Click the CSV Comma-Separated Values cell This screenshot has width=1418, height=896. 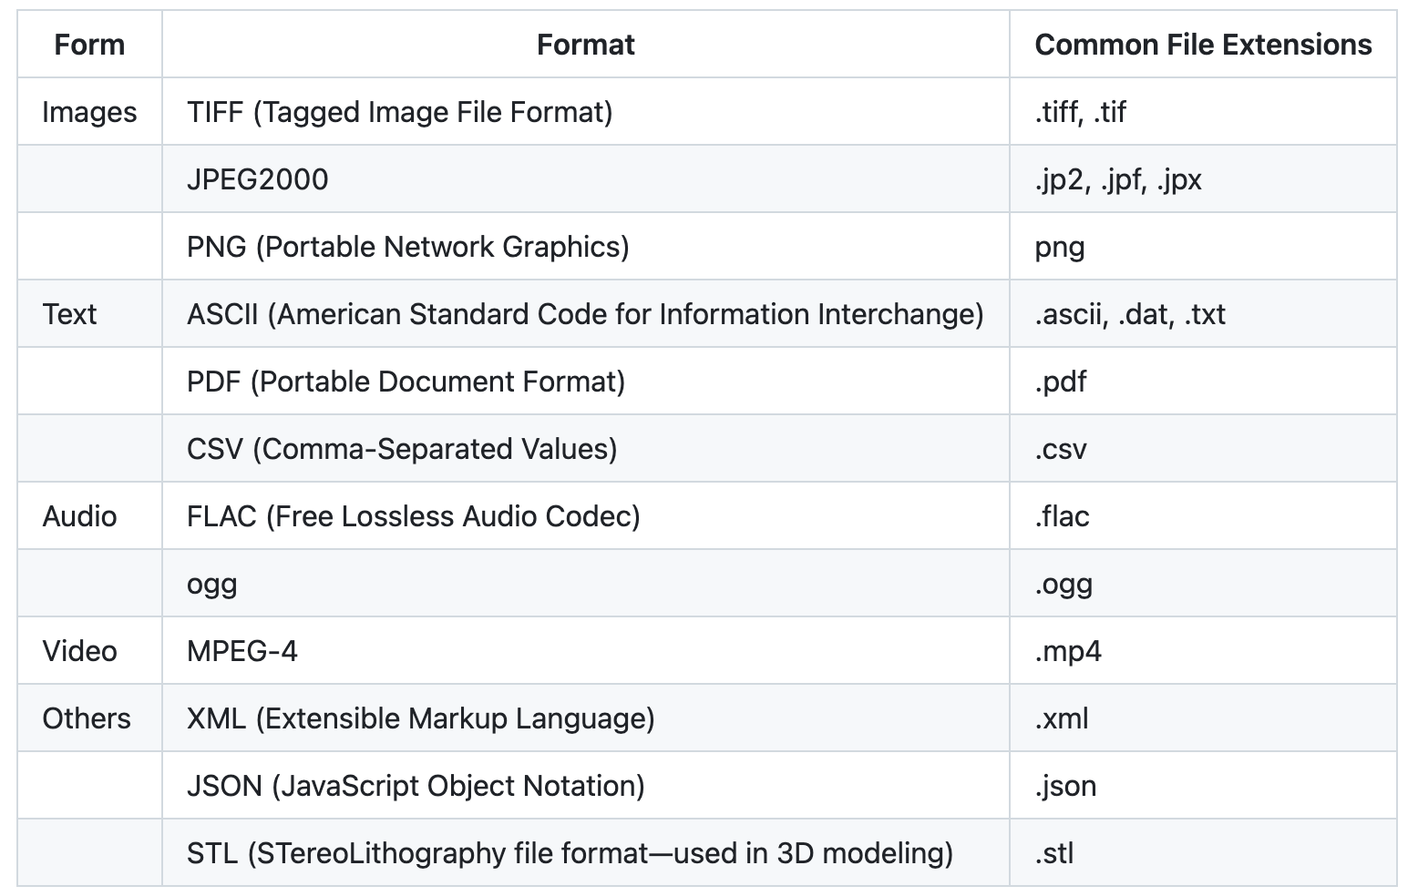coord(402,449)
